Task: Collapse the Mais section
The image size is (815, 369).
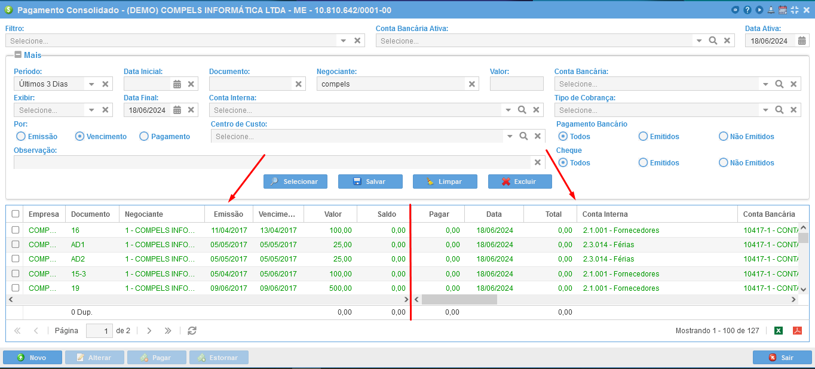Action: pyautogui.click(x=18, y=54)
